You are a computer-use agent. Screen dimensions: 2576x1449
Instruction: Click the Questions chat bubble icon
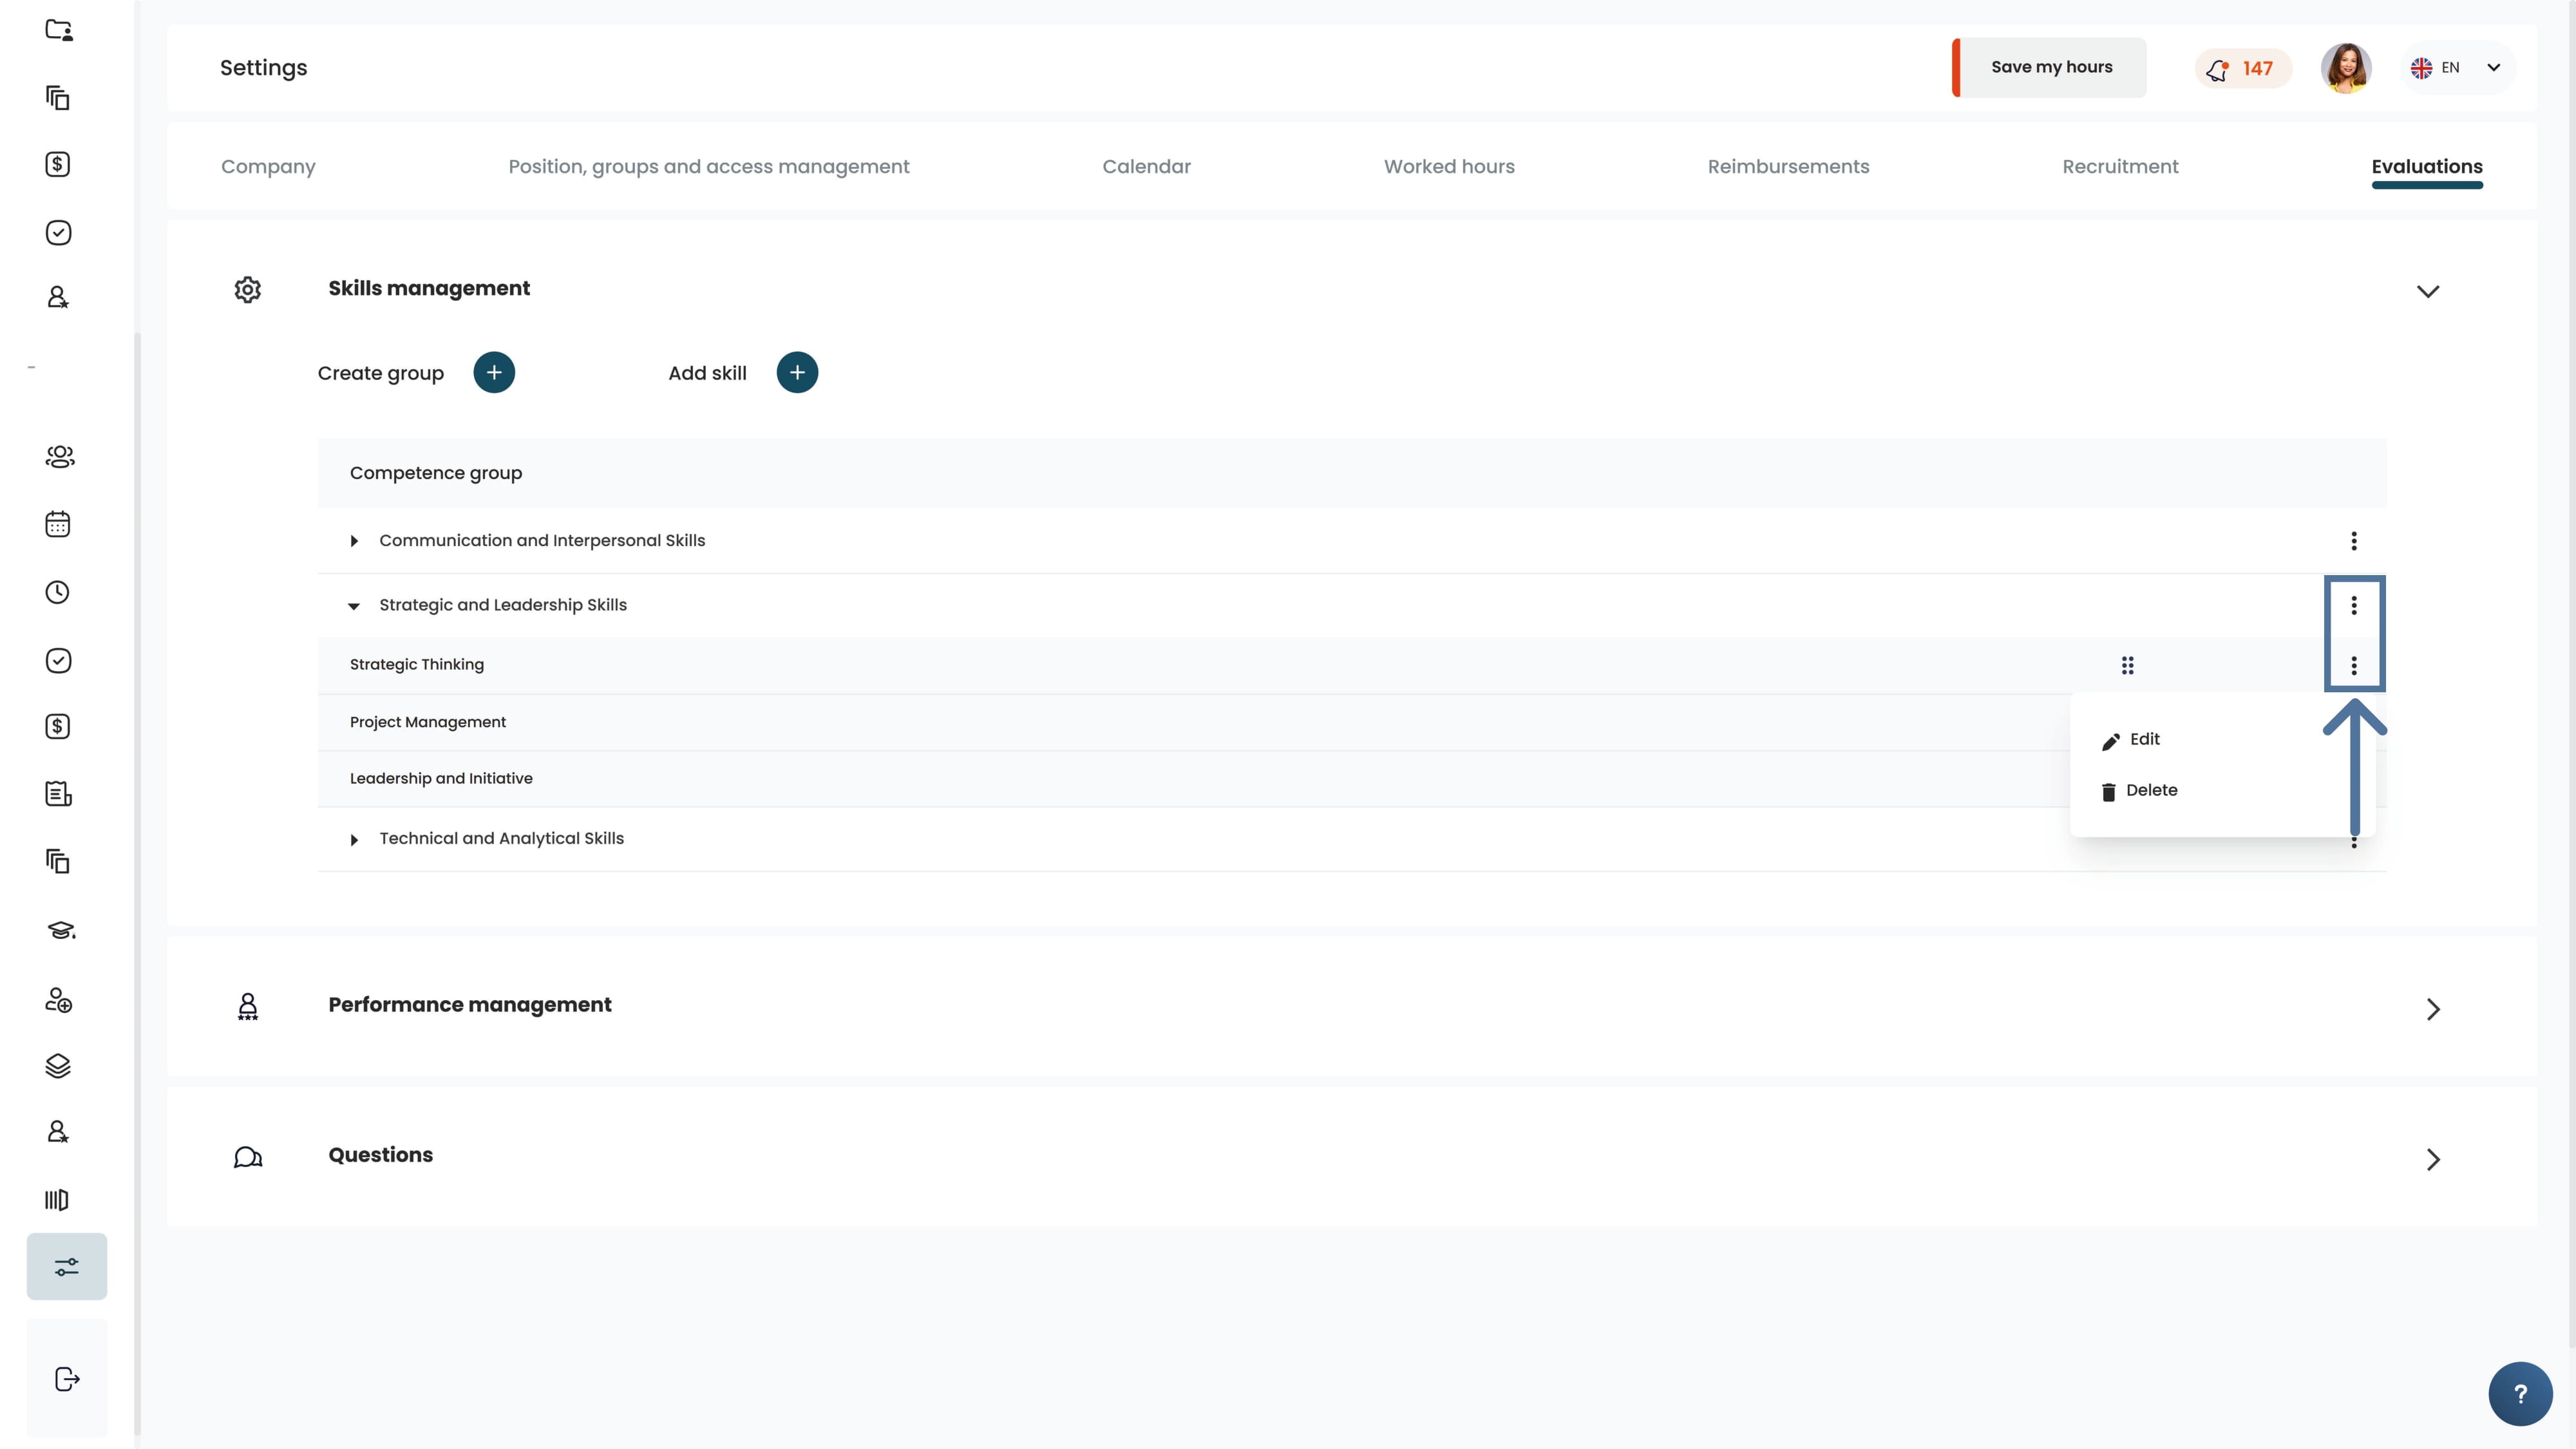(x=248, y=1157)
